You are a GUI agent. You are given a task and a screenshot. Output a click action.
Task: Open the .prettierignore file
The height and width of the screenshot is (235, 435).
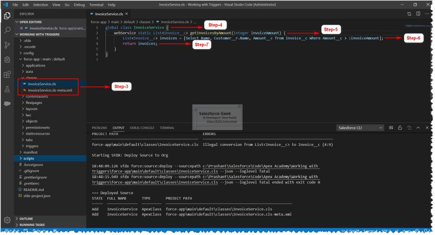pos(35,177)
